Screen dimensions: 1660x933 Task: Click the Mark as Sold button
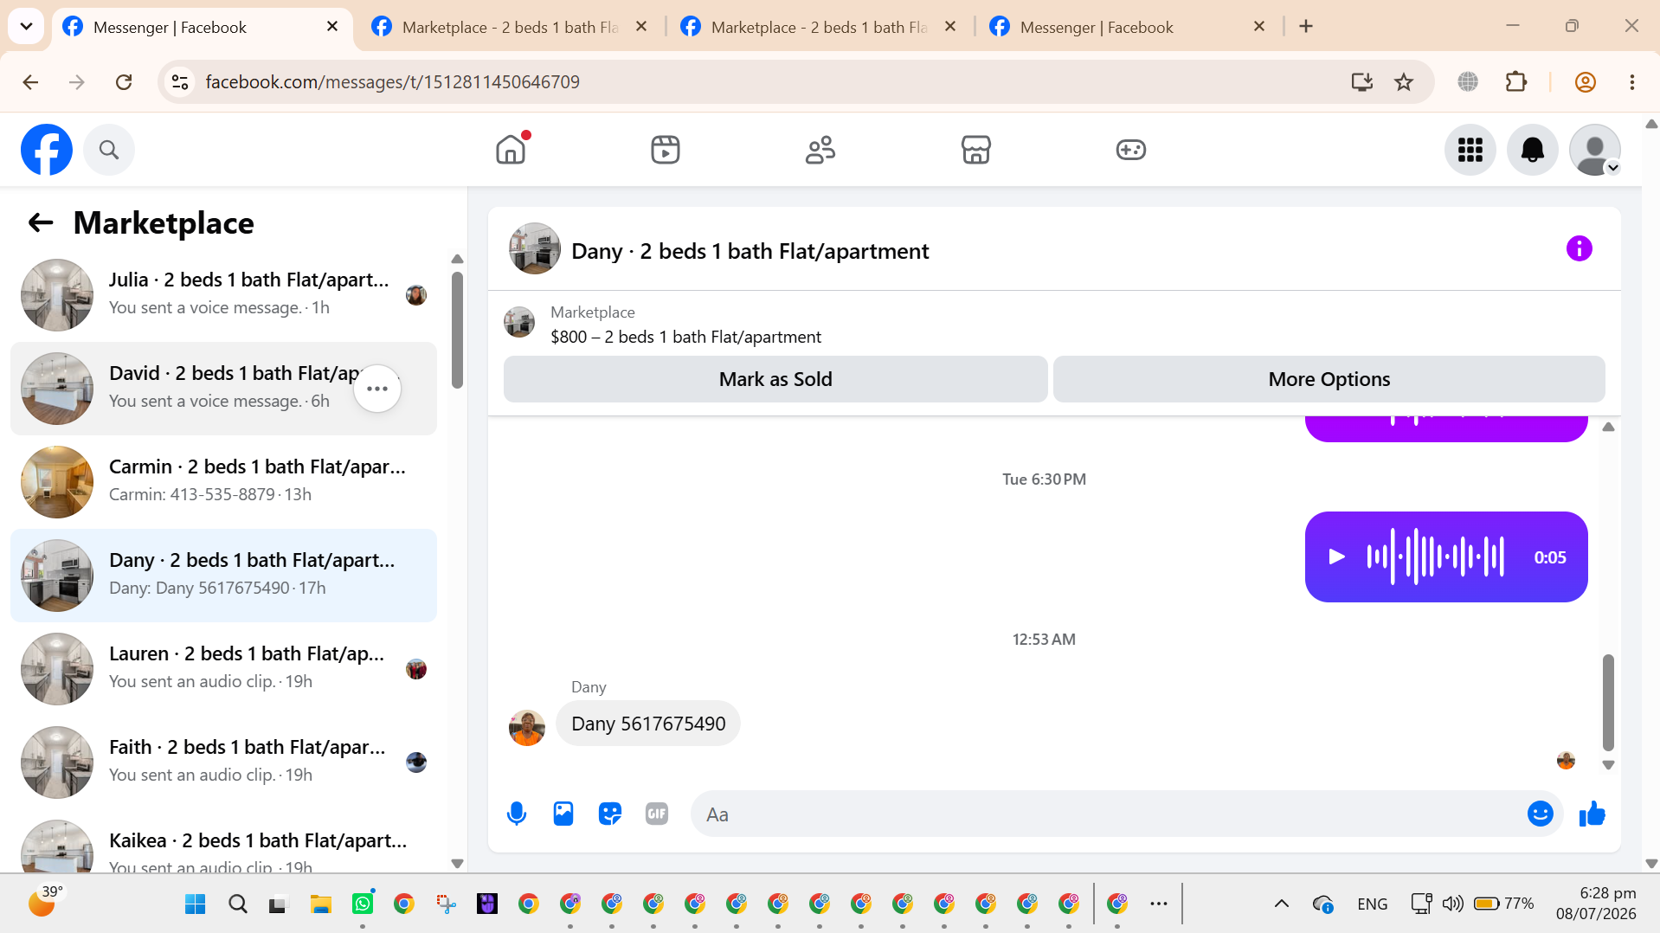tap(775, 379)
